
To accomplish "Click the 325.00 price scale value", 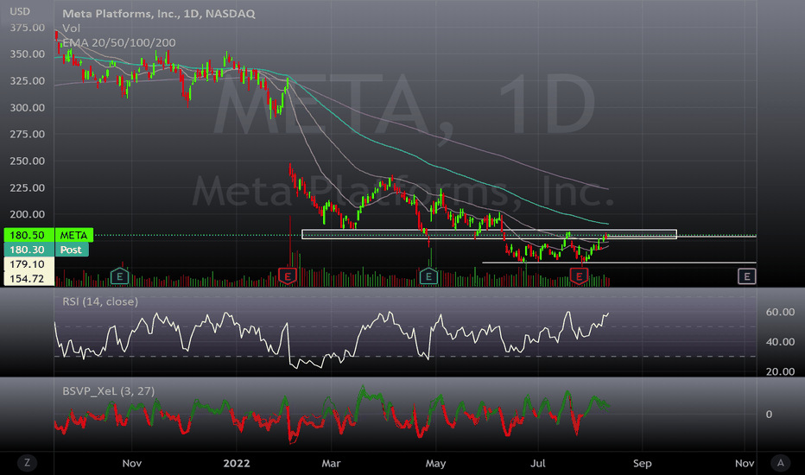I will tap(28, 80).
